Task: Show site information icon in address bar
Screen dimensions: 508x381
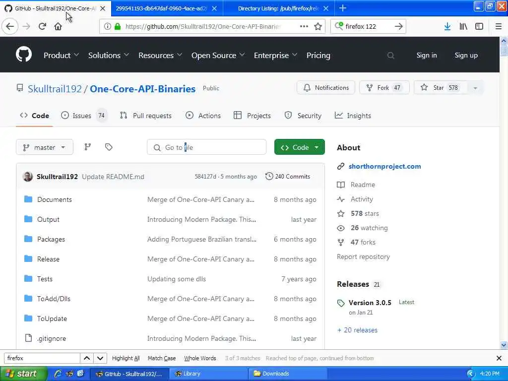Action: tap(107, 26)
